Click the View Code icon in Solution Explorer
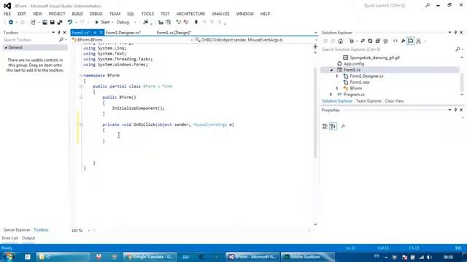Image resolution: width=467 pixels, height=262 pixels. pyautogui.click(x=395, y=41)
